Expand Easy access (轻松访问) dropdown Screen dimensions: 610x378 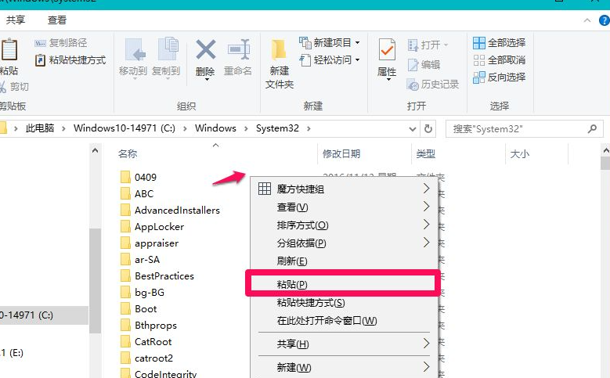[330, 60]
